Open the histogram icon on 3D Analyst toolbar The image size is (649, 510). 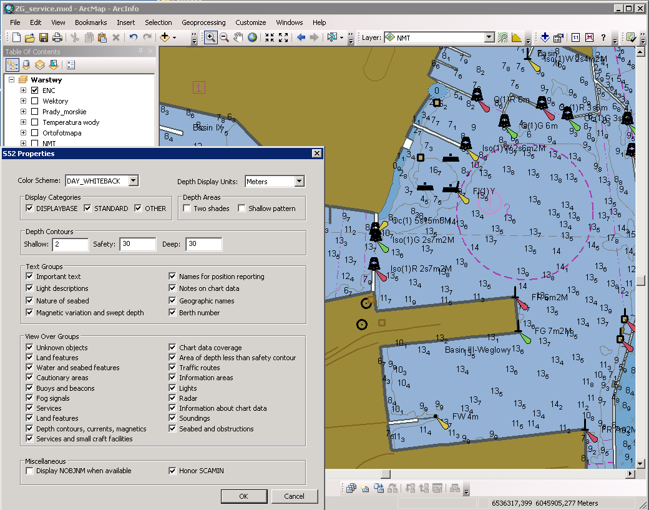(x=516, y=37)
